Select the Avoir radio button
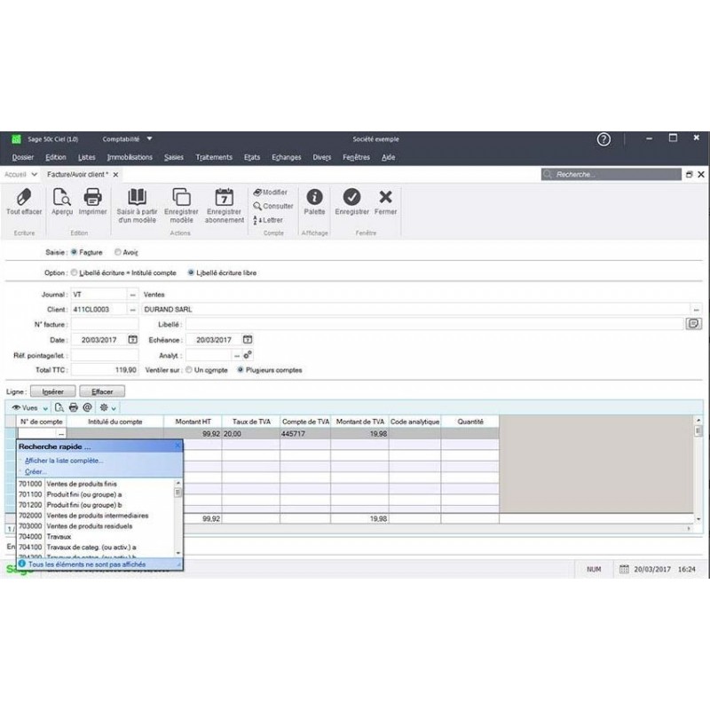This screenshot has height=710, width=710. tap(116, 252)
